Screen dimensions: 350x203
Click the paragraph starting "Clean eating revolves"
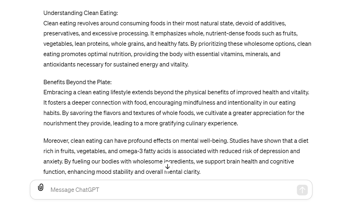177,44
